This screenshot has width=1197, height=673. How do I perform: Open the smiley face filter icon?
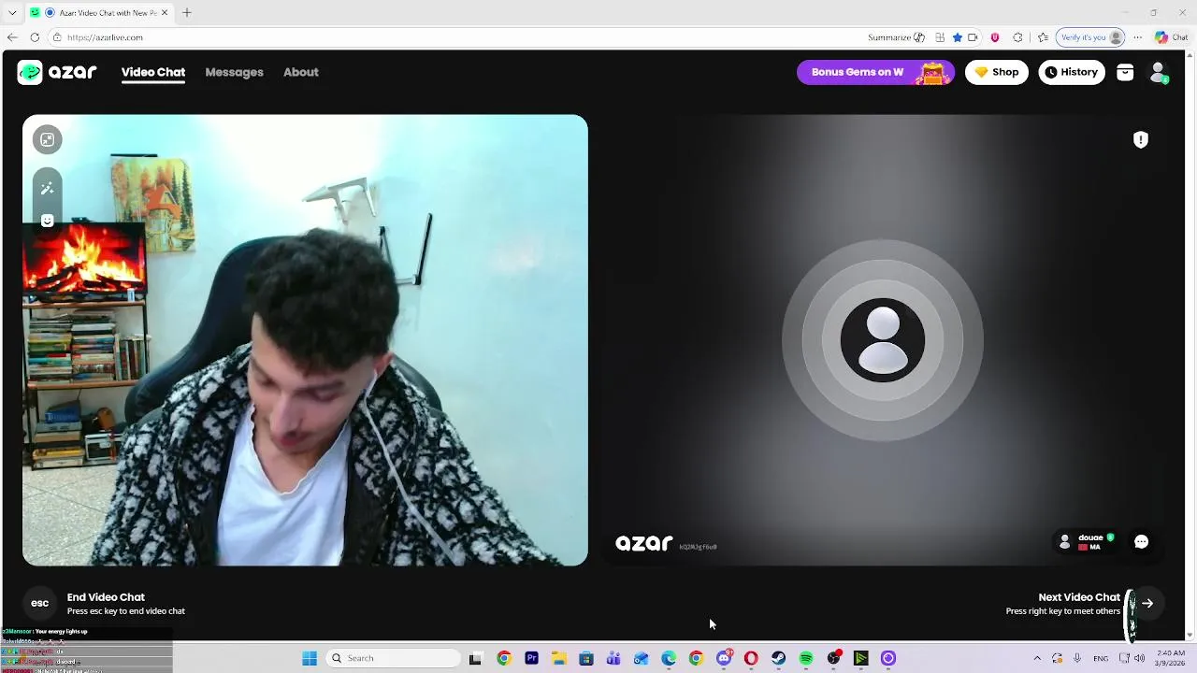pos(47,221)
